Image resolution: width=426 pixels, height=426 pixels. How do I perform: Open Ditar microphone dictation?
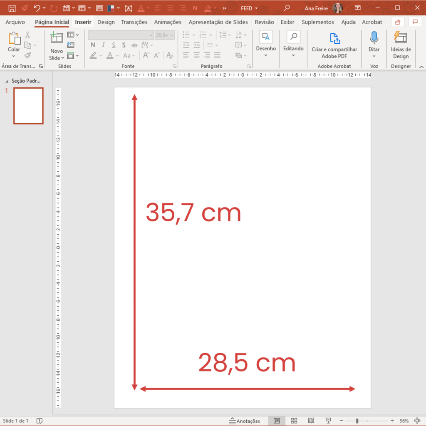pyautogui.click(x=374, y=44)
